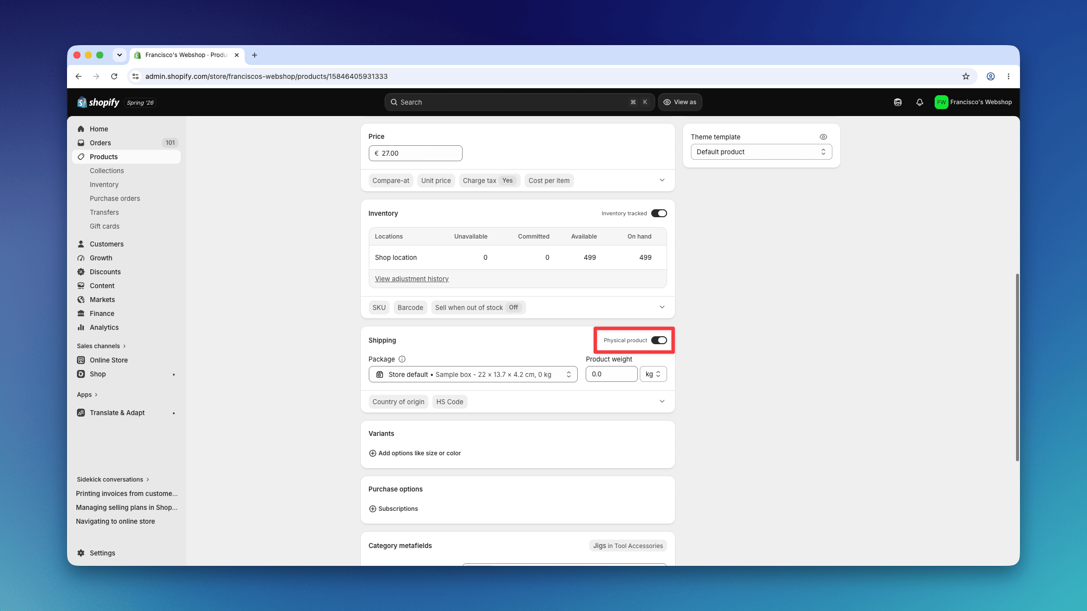Click the Products tag icon
Screen dimensions: 1087x611
click(81, 157)
